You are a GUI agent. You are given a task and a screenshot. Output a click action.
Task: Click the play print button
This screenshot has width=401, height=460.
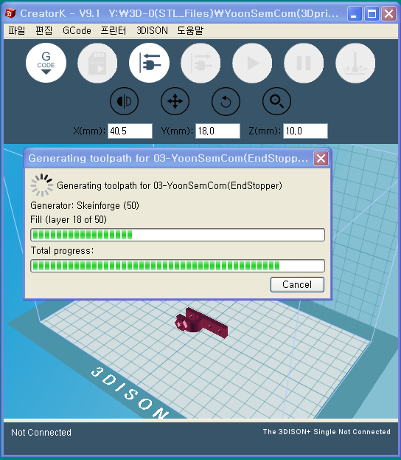[x=252, y=63]
